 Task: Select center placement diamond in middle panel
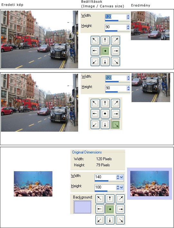coord(105,114)
